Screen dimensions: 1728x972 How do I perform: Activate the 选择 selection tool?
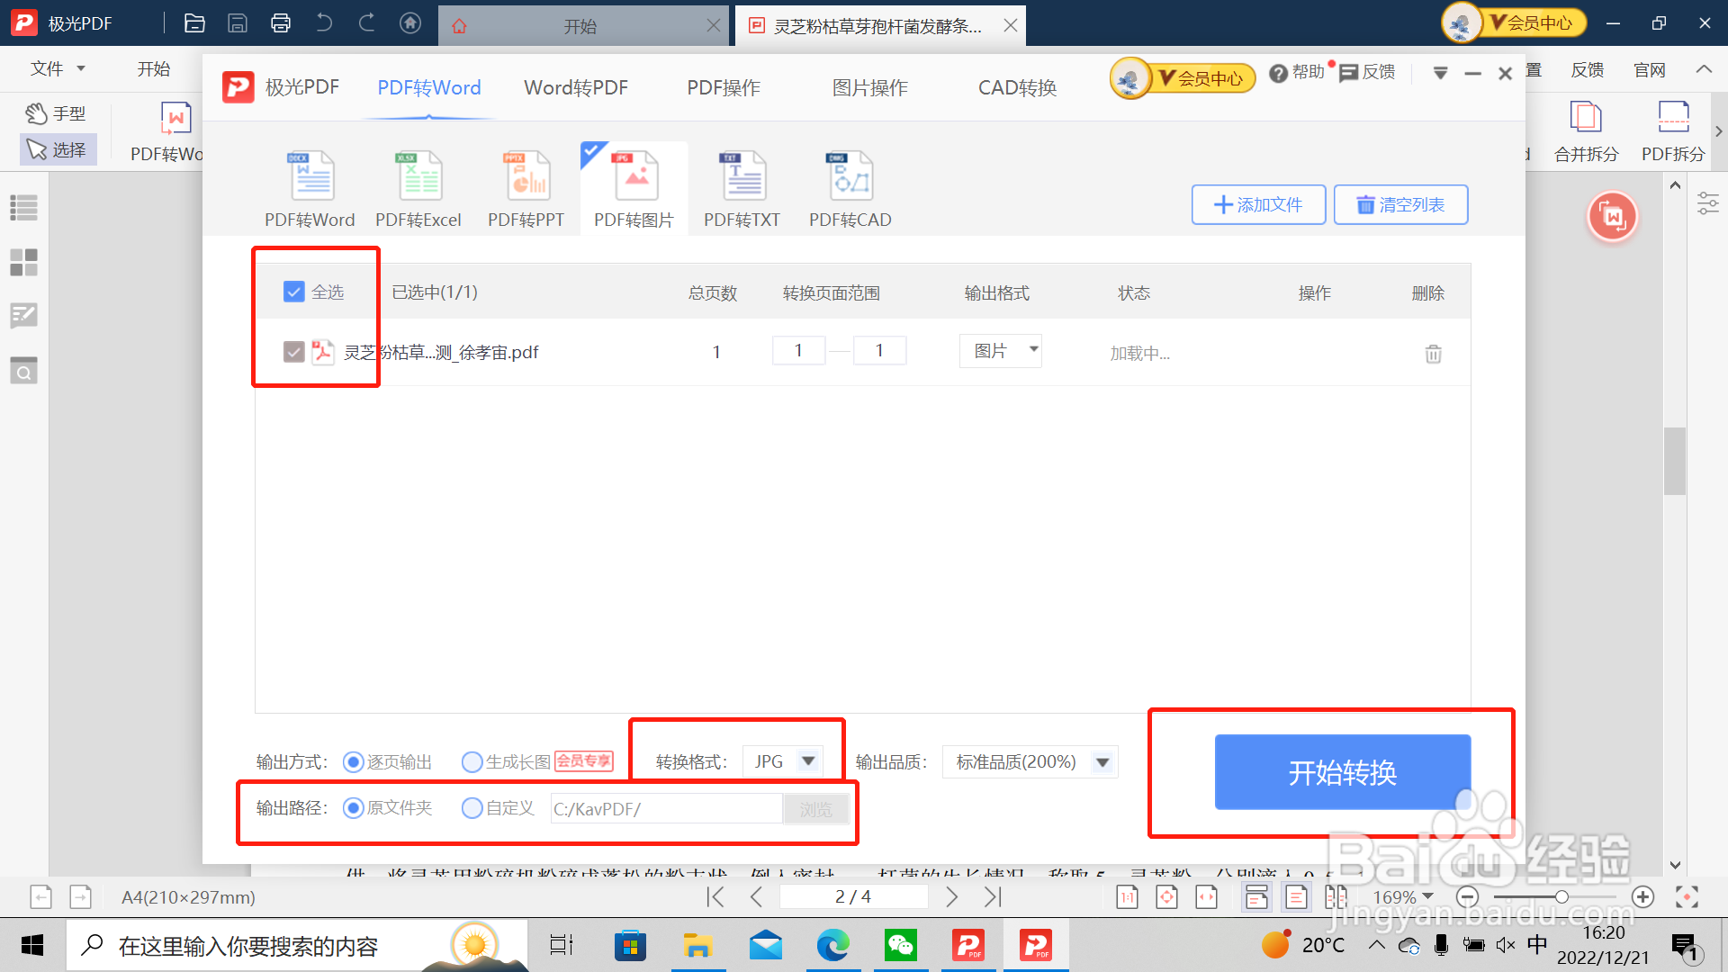click(x=58, y=149)
